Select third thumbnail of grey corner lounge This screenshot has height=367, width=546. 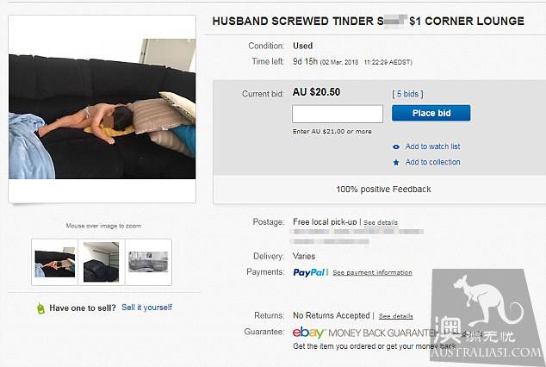[x=148, y=262]
